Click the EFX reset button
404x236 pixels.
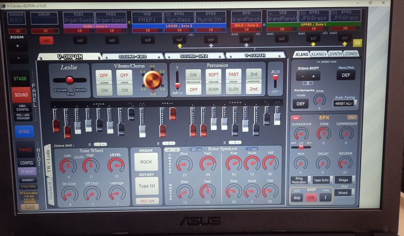[295, 118]
